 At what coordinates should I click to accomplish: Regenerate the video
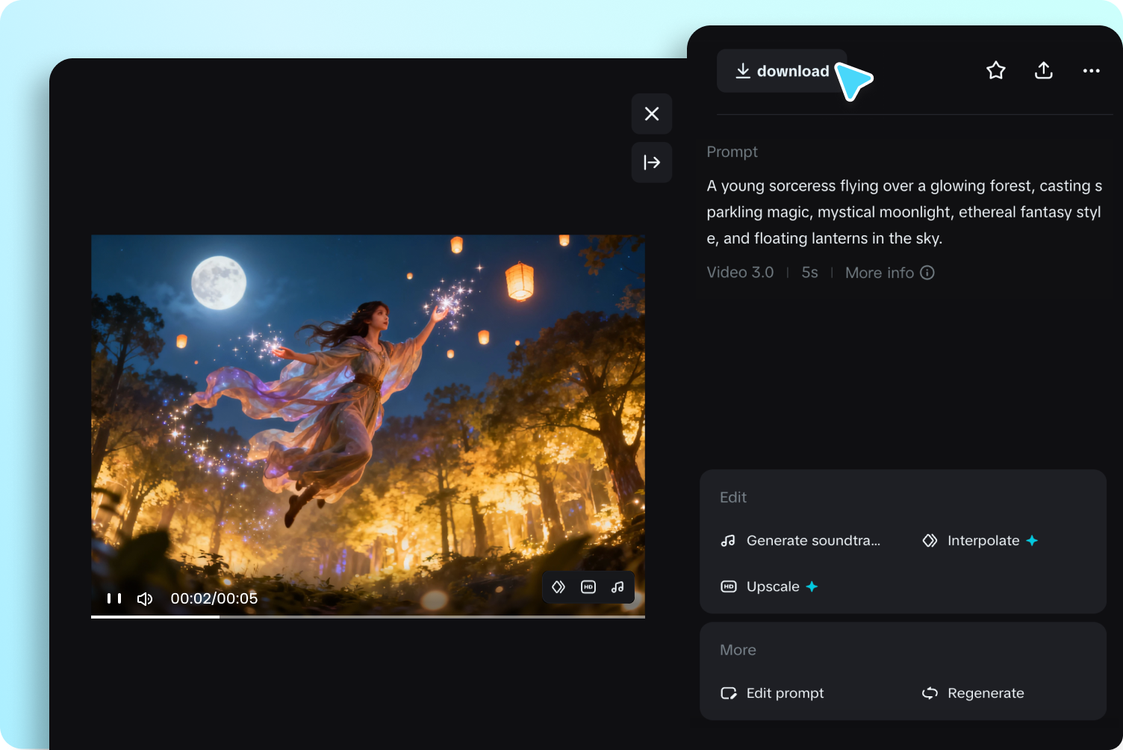[973, 693]
